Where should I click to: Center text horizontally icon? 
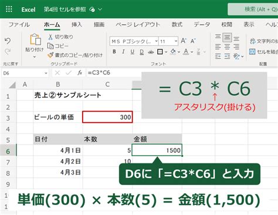[227, 46]
